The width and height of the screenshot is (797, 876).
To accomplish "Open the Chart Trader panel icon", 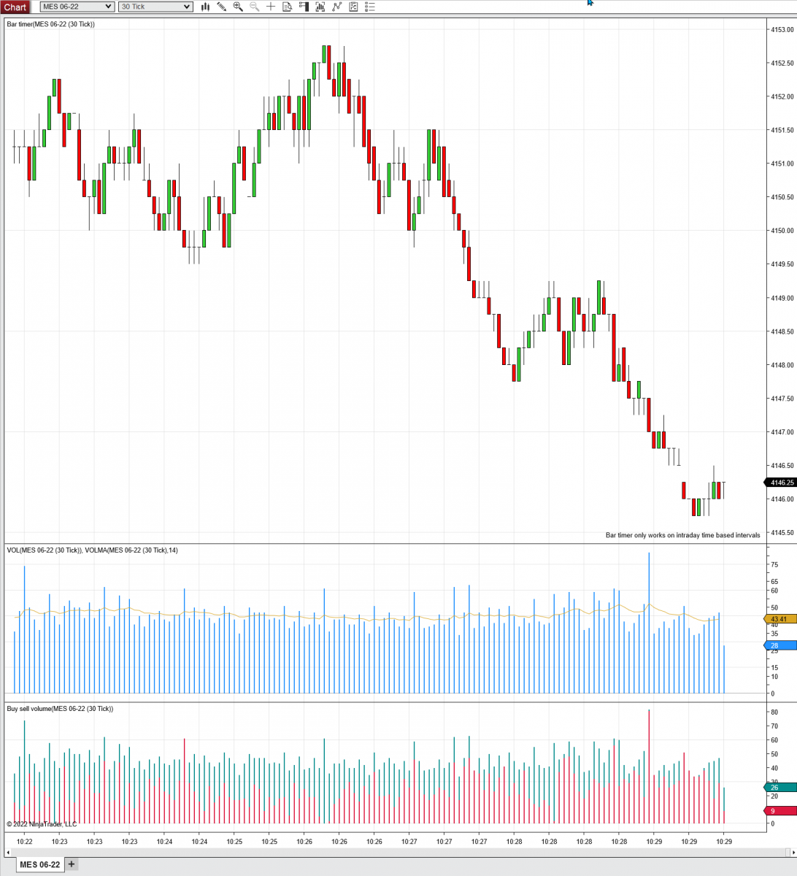I will click(304, 7).
